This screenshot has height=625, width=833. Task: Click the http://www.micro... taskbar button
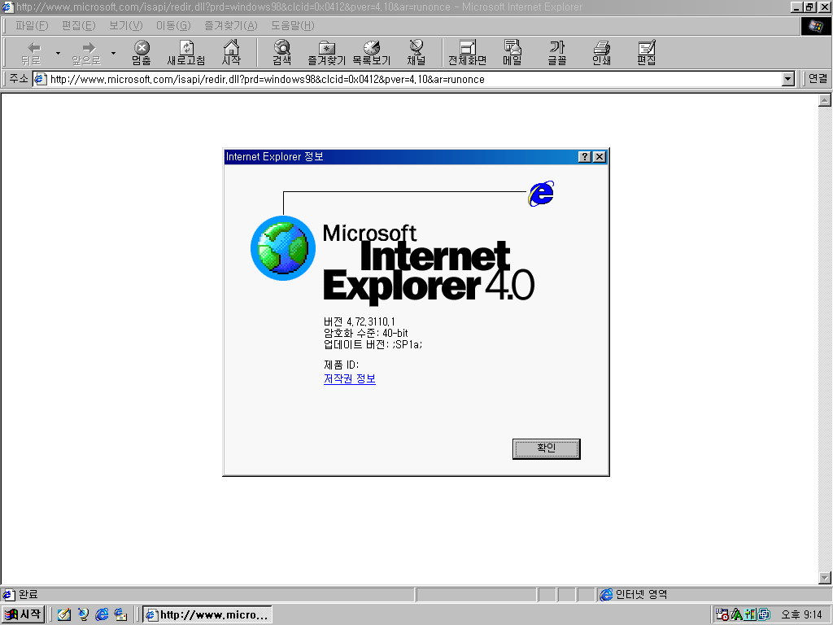coord(207,615)
